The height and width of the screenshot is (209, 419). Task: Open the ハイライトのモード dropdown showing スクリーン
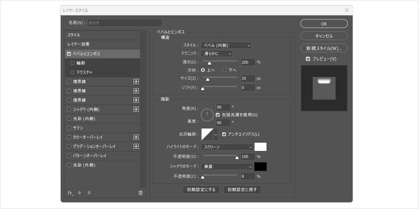(227, 147)
